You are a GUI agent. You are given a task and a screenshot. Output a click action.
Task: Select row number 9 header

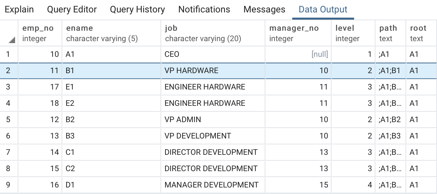pos(9,185)
